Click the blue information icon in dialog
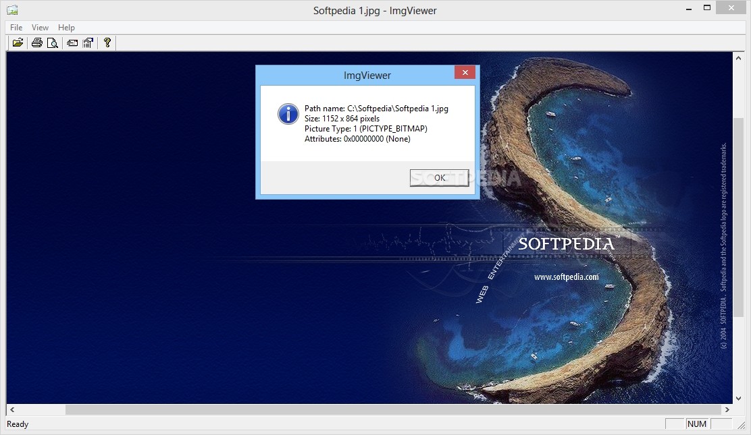 [288, 114]
